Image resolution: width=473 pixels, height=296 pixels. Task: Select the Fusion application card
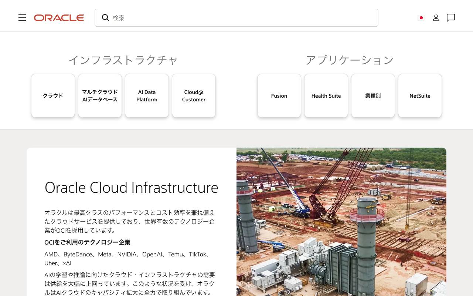[279, 95]
